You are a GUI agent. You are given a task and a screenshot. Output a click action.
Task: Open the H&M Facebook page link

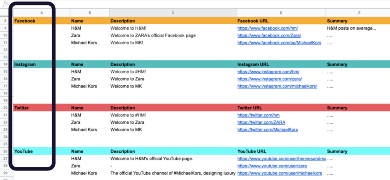point(268,28)
